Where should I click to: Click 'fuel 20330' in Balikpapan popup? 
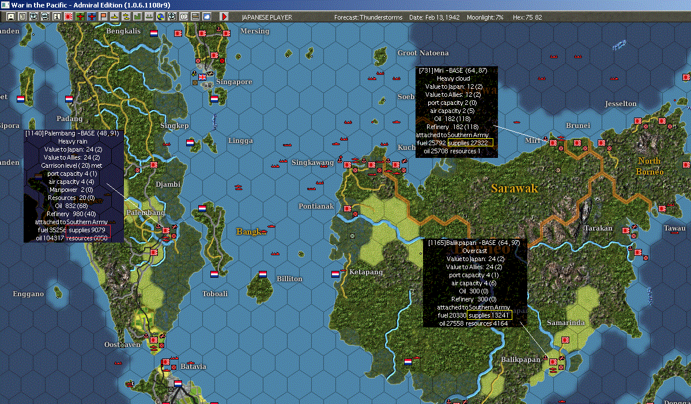[452, 315]
